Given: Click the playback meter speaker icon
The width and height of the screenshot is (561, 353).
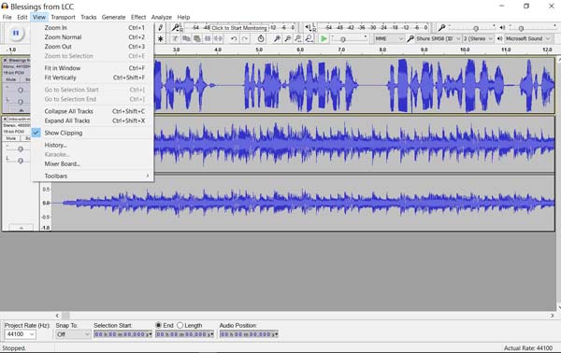Looking at the screenshot, I should [x=309, y=27].
